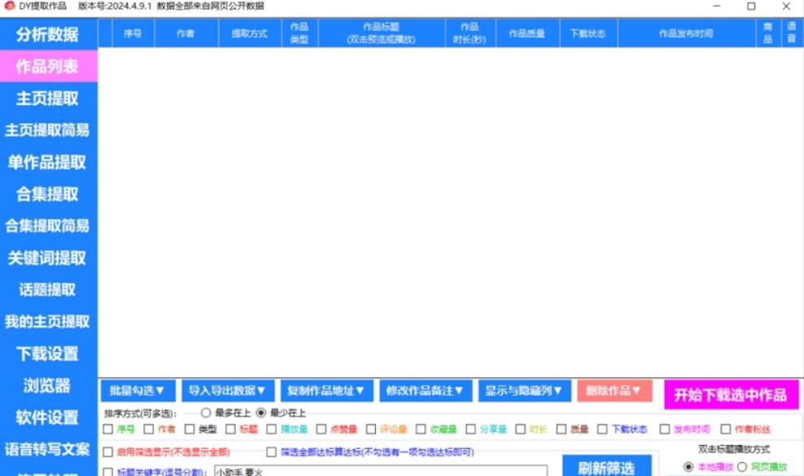Open the 删除作品 dropdown

point(614,391)
